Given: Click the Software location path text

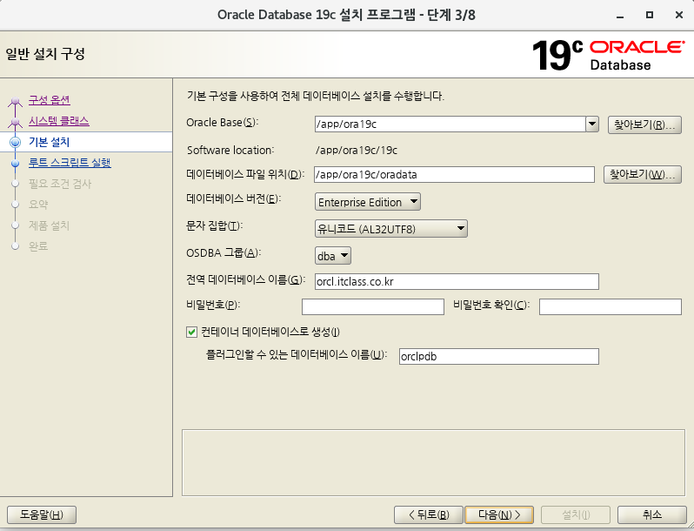Looking at the screenshot, I should (x=357, y=151).
